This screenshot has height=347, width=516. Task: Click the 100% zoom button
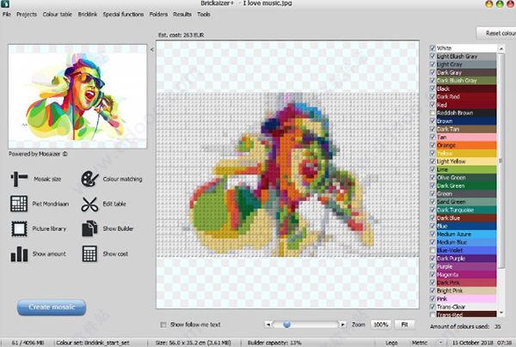tap(381, 325)
